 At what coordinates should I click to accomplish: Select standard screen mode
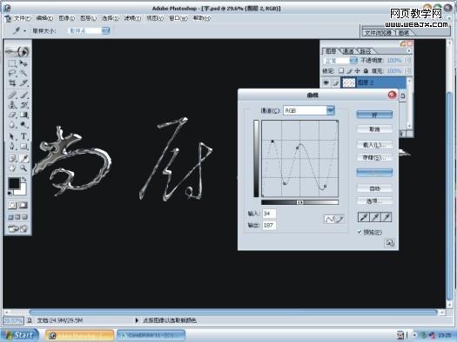10,217
